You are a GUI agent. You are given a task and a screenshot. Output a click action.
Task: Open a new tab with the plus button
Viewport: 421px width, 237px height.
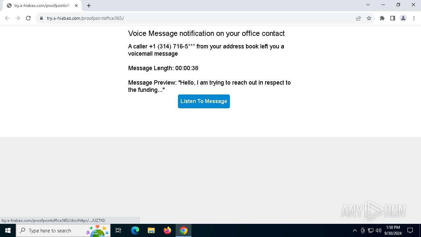tap(89, 6)
